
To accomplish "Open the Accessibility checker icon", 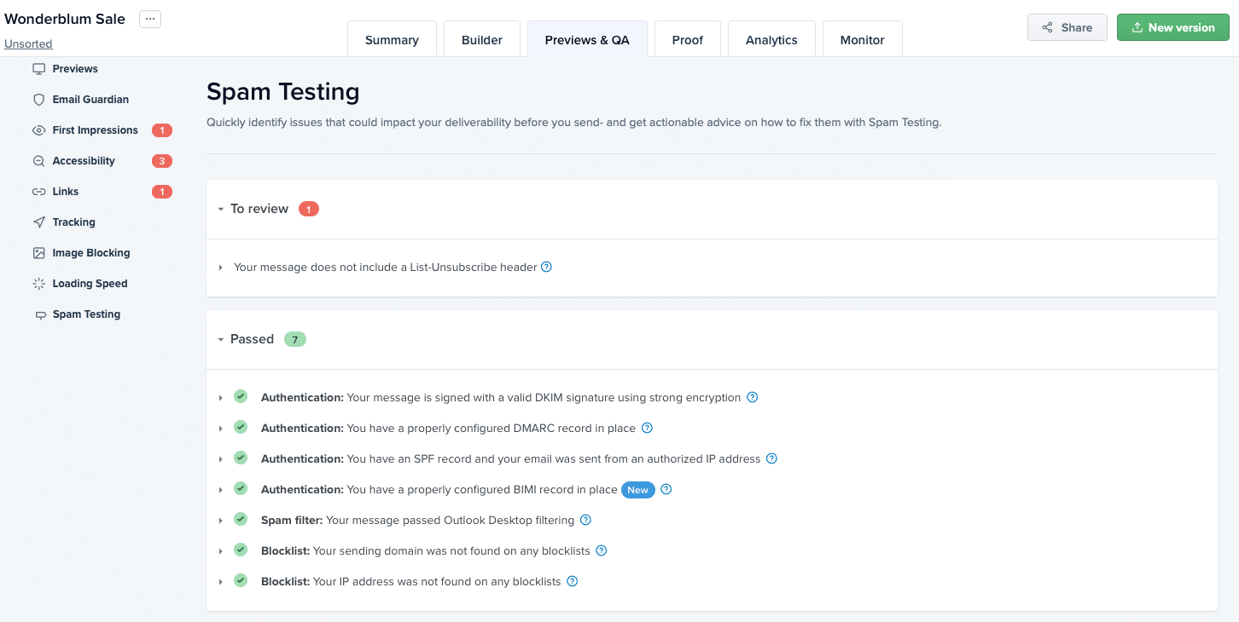I will click(39, 161).
